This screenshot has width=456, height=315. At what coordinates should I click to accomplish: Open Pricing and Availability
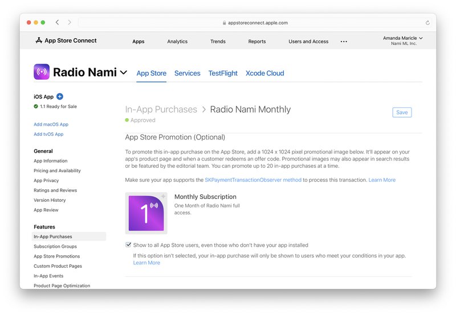pos(58,171)
